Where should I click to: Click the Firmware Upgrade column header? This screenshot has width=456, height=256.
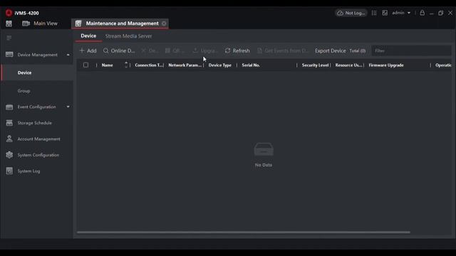point(386,65)
